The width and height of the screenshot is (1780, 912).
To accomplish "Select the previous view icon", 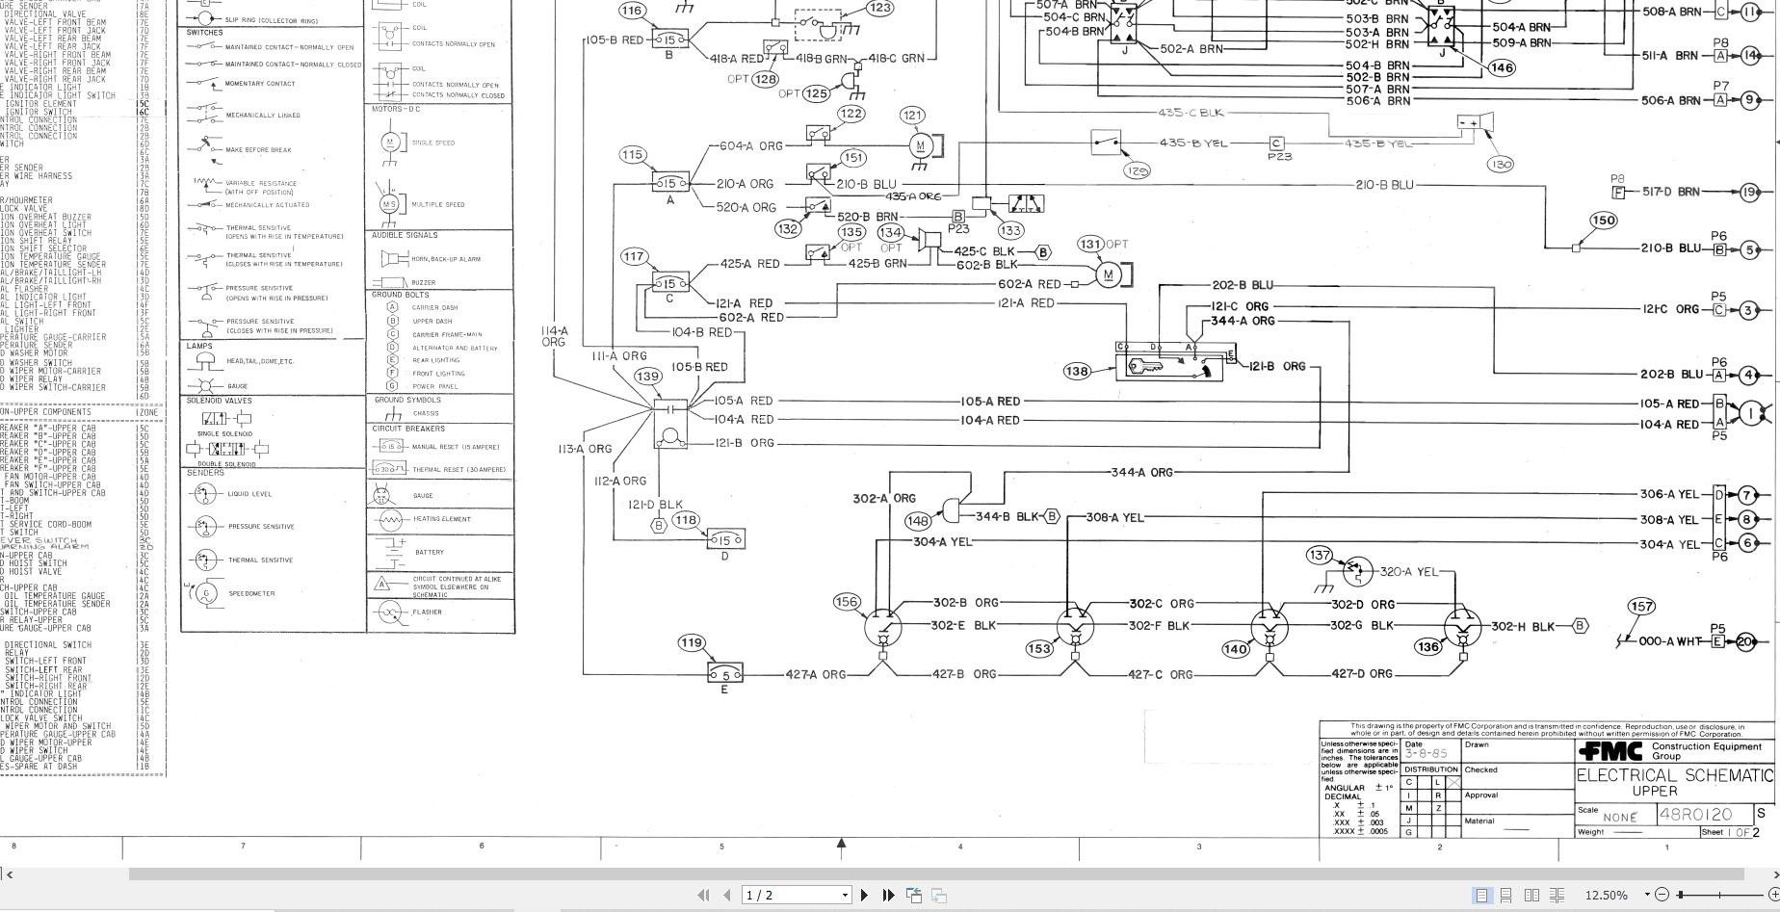I will click(x=913, y=895).
